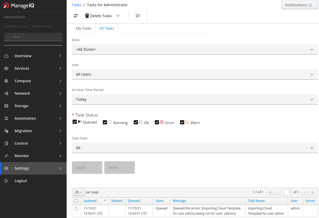This screenshot has width=319, height=218.
Task: Click the Logout icon in the sidebar
Action: pyautogui.click(x=6, y=181)
